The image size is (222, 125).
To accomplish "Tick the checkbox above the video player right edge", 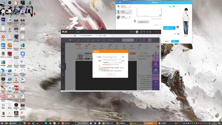I will click(x=130, y=59).
